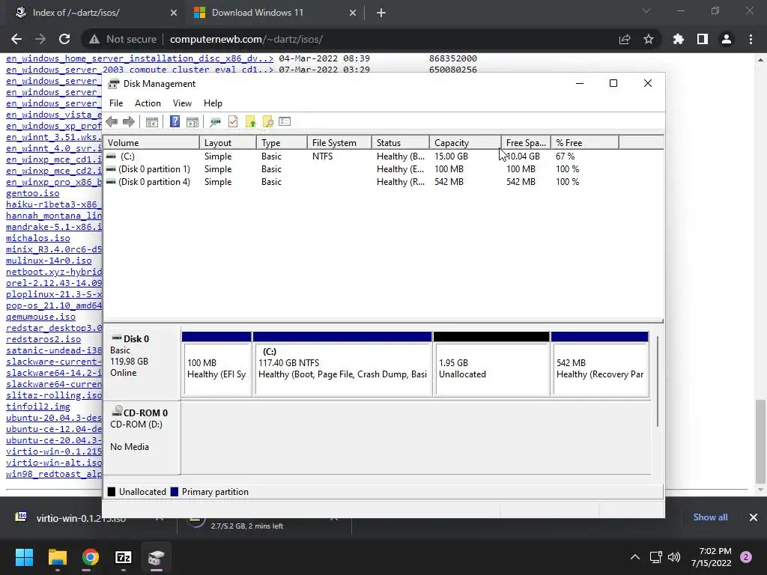Screen dimensions: 767x575
Task: Select the (C:) volume row
Action: (383, 156)
